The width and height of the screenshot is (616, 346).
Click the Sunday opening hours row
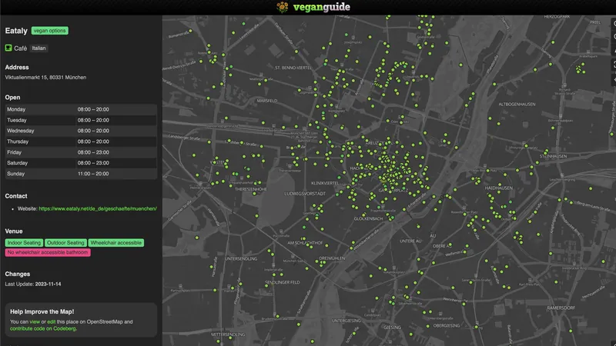coord(81,174)
